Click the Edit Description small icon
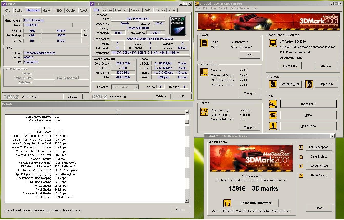This screenshot has height=220, width=344. point(301,147)
